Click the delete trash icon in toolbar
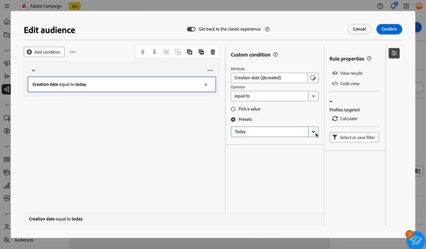 point(213,52)
